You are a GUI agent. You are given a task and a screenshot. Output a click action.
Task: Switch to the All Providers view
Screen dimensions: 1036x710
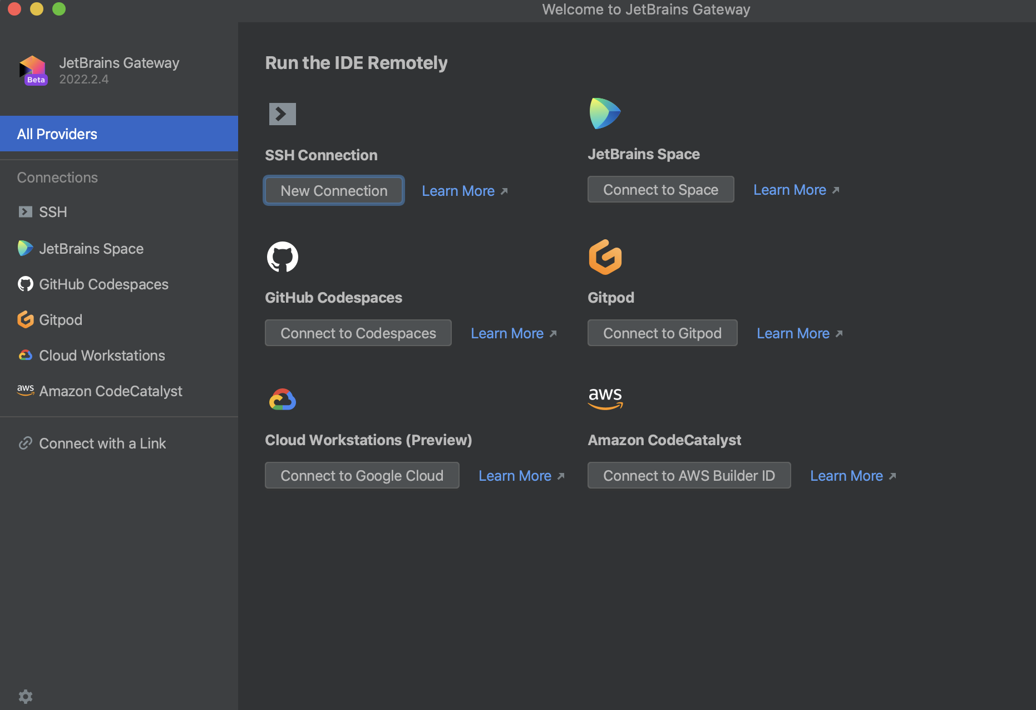click(x=57, y=134)
